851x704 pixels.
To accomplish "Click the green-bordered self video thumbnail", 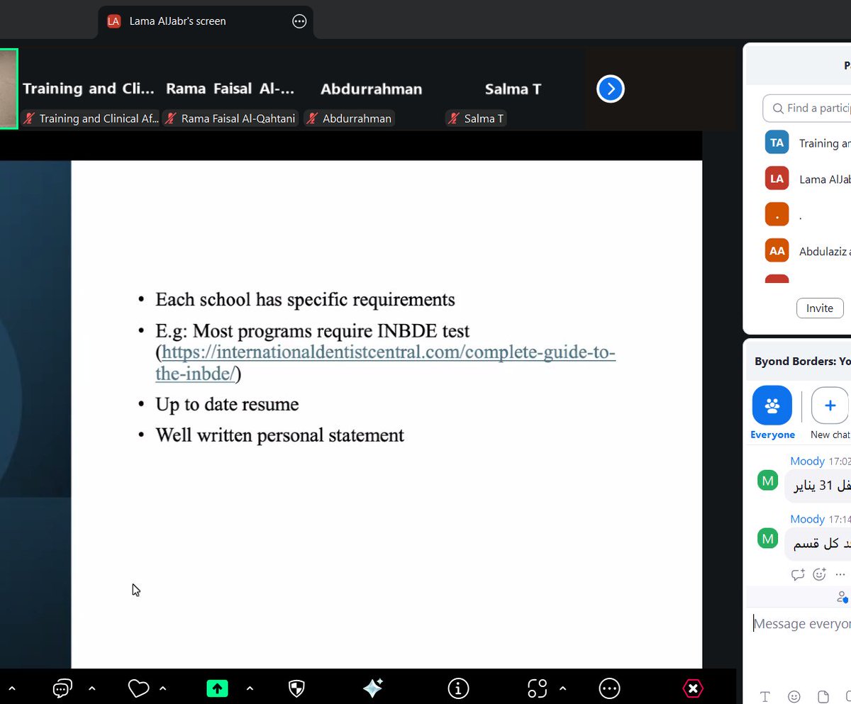I will pos(8,89).
